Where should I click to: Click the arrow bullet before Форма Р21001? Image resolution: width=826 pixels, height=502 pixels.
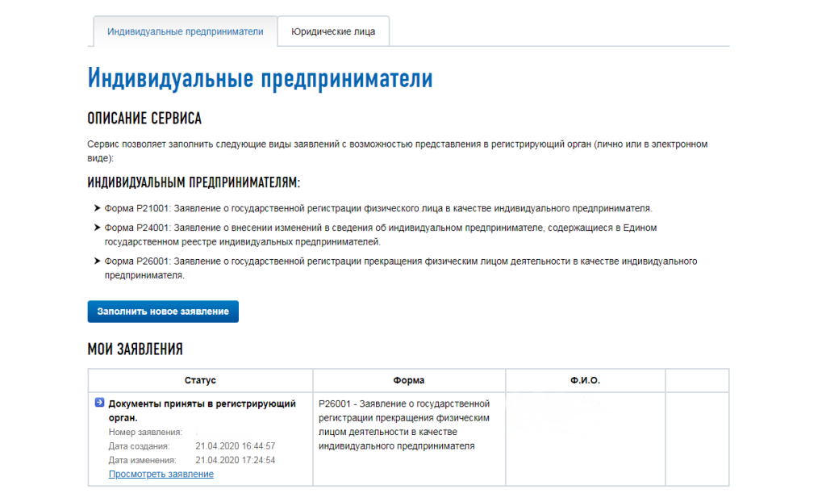[x=97, y=207]
